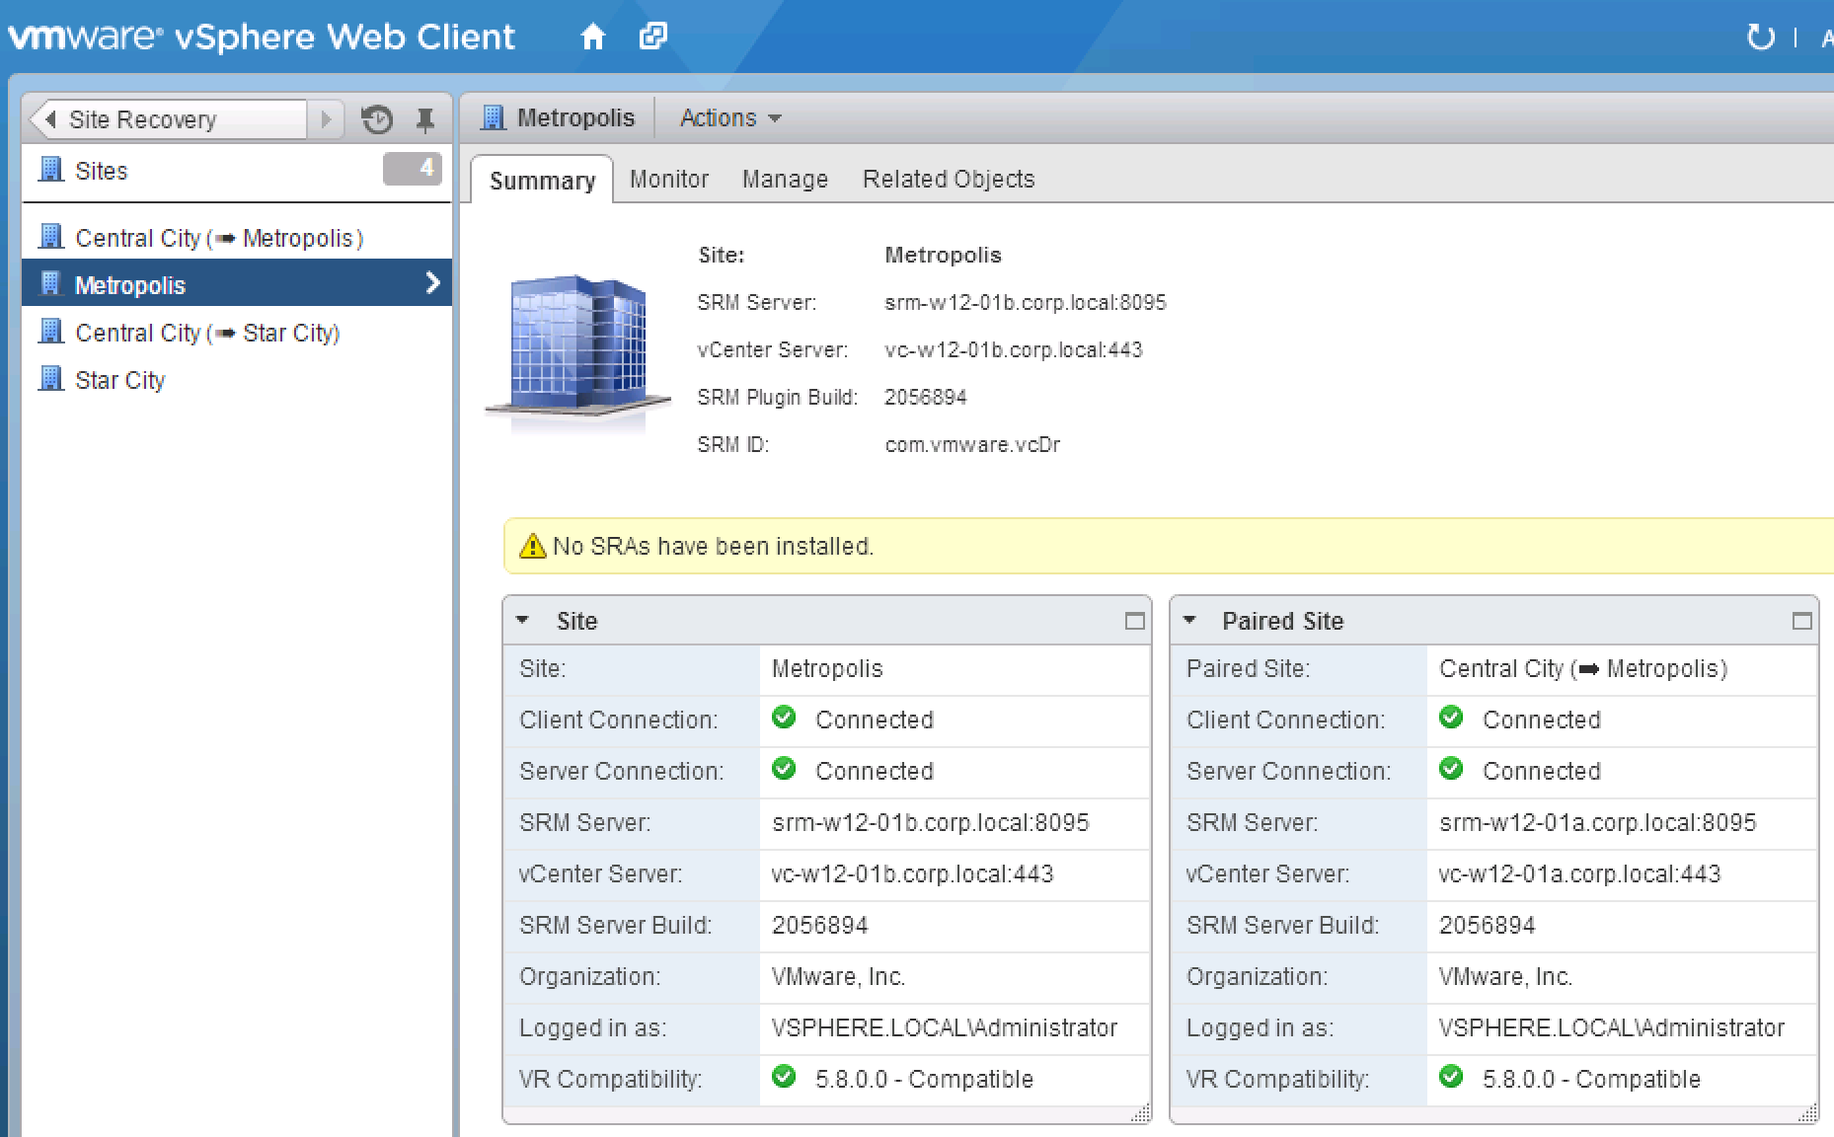Click 'srm-w12-01a.corp.local:8095' in Paired Site panel
The image size is (1834, 1137).
click(x=1597, y=822)
